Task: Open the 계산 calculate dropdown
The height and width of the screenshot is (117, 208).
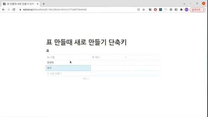Action: 86,79
